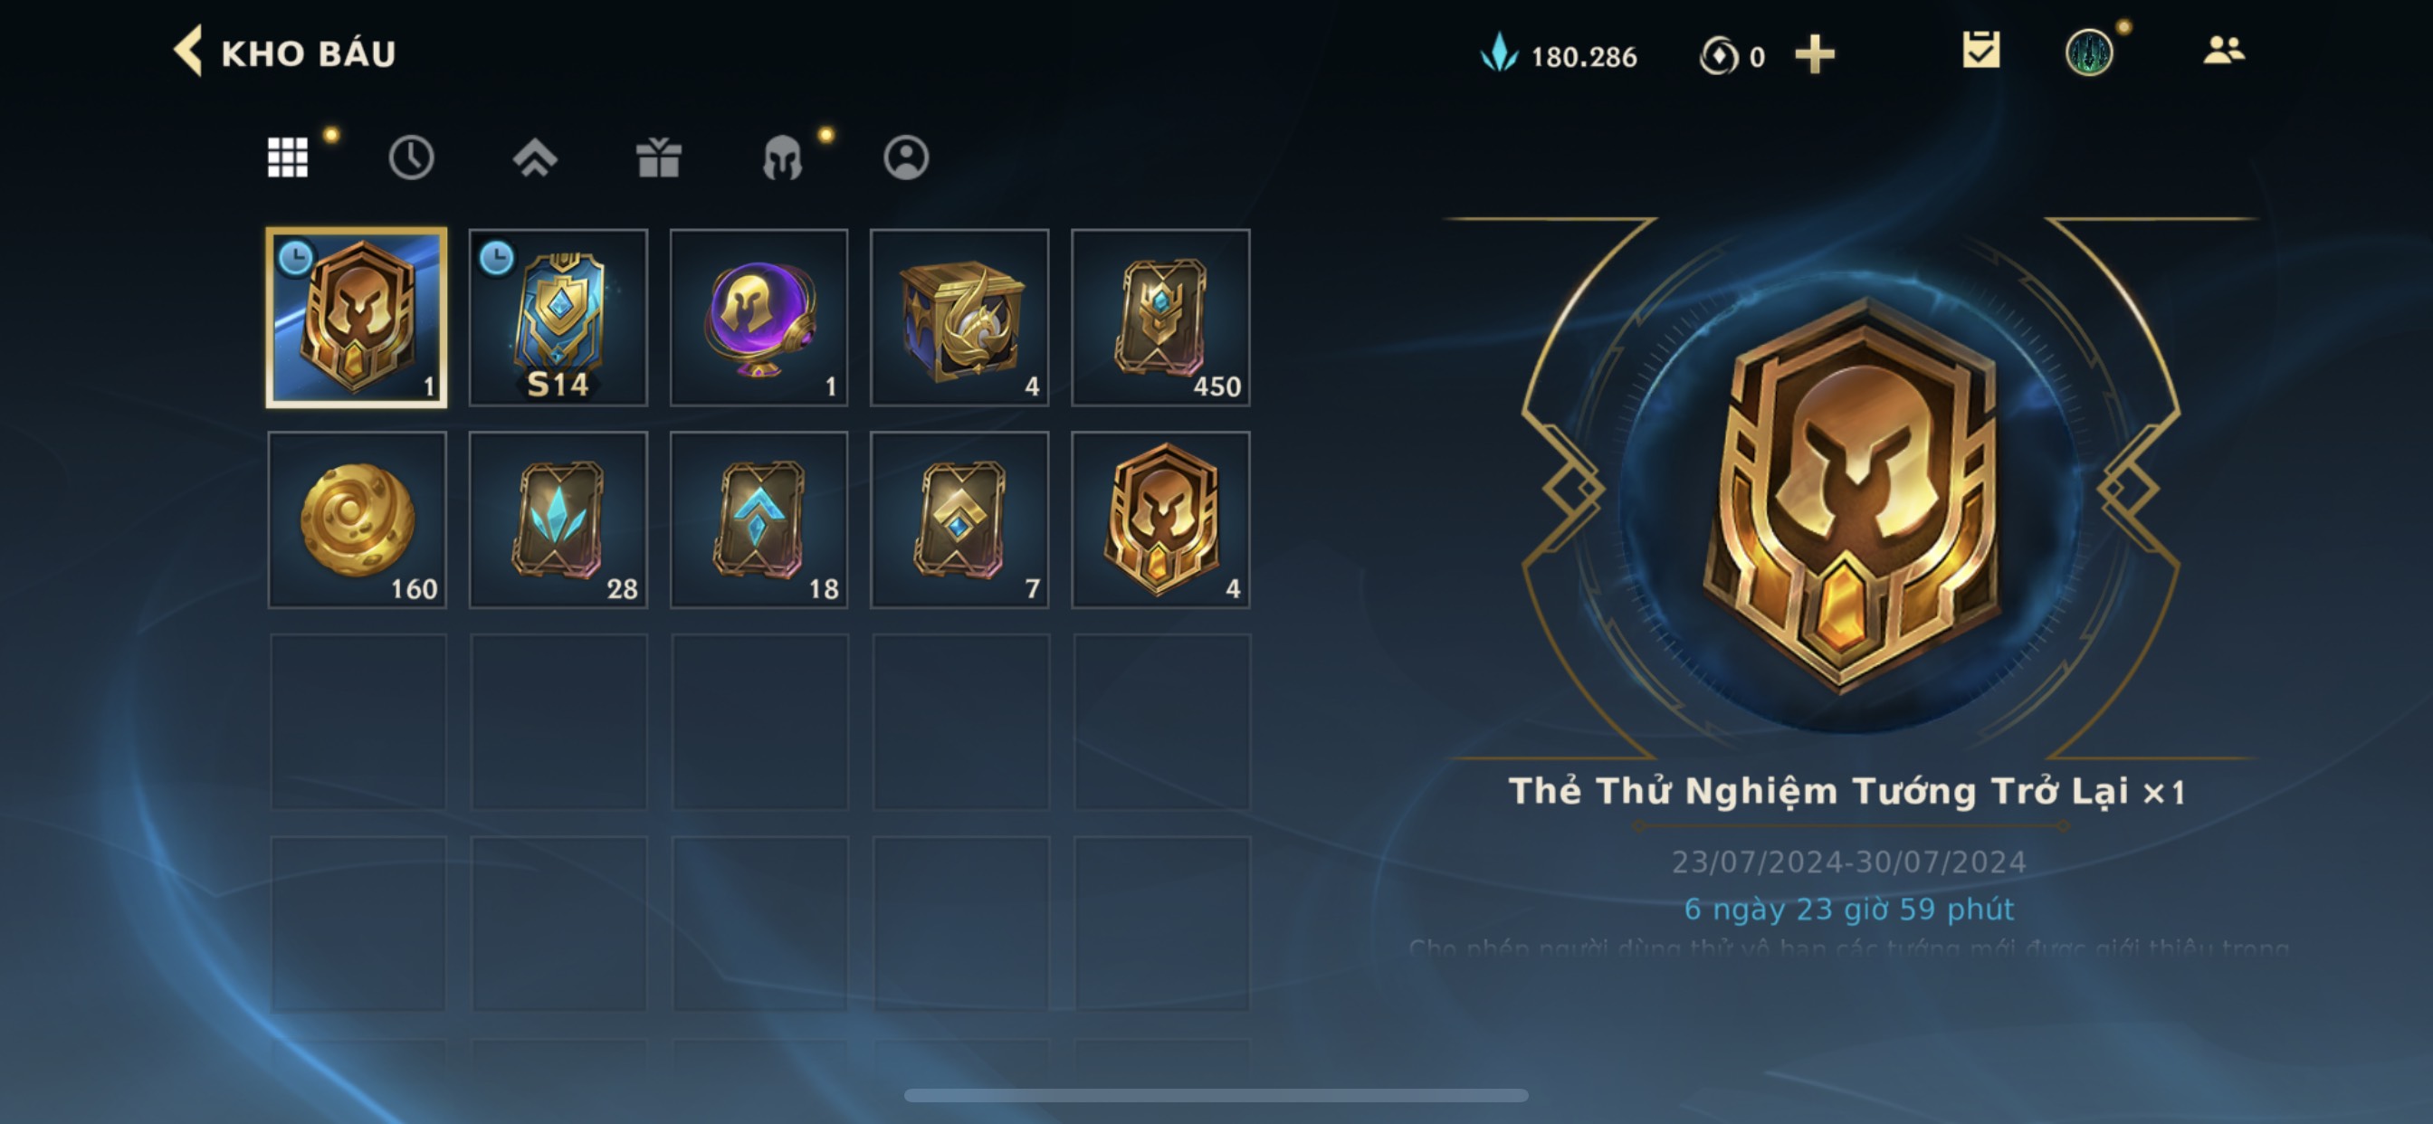2433x1124 pixels.
Task: Choose the upward arrow card with 18
Action: click(x=759, y=520)
